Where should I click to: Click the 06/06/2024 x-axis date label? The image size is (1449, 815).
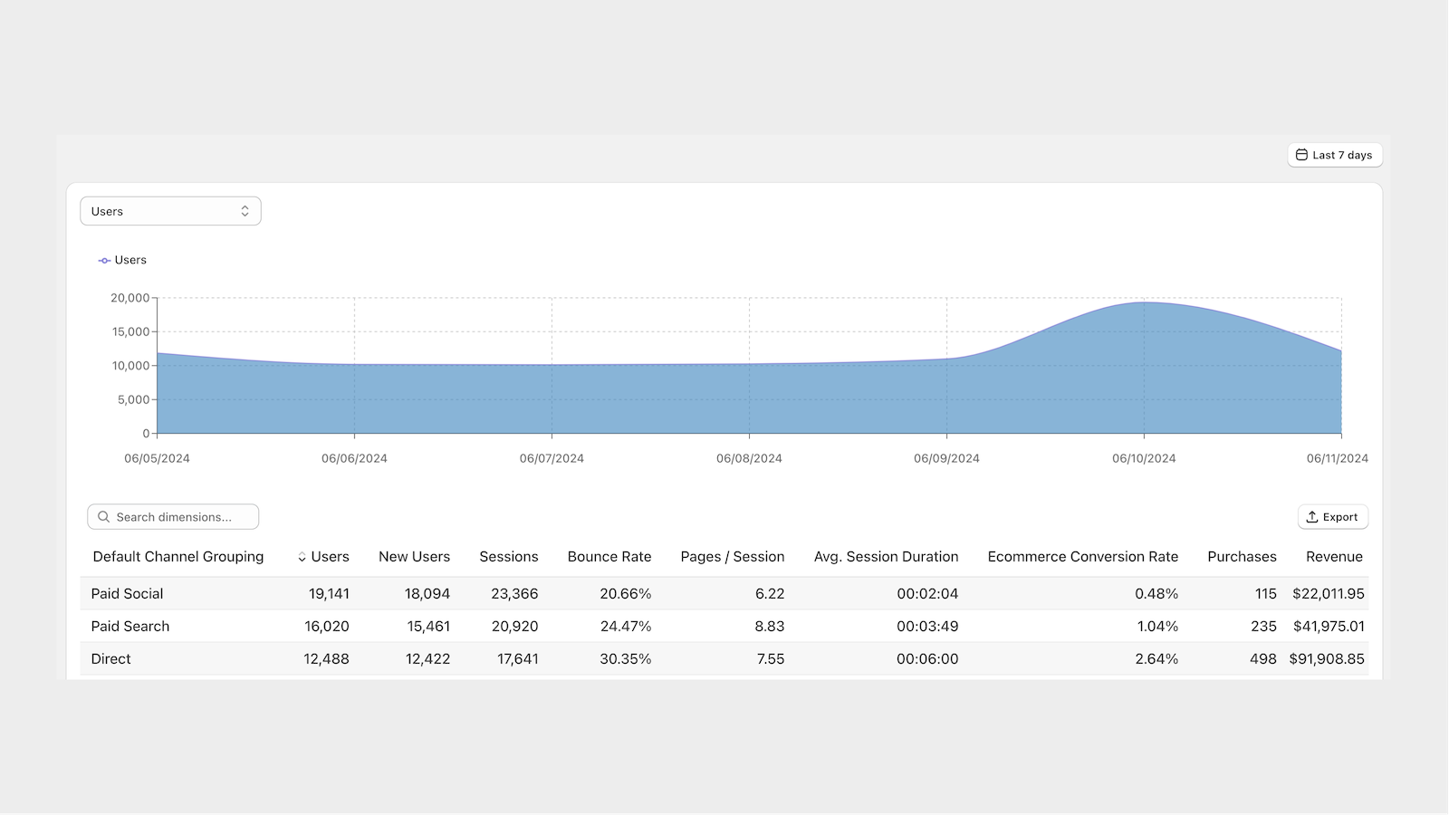(354, 458)
